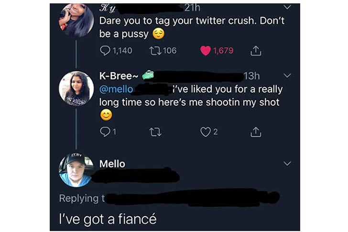Reply to Ky's tweet via comment icon
348x232 pixels.
click(105, 50)
